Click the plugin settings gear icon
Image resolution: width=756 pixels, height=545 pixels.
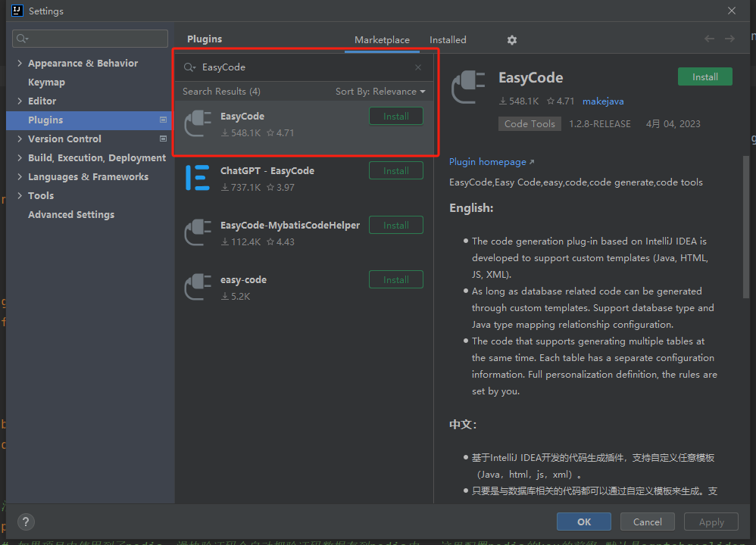pos(511,40)
